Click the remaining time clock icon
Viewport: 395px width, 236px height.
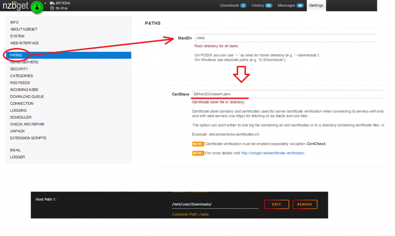(52, 8)
